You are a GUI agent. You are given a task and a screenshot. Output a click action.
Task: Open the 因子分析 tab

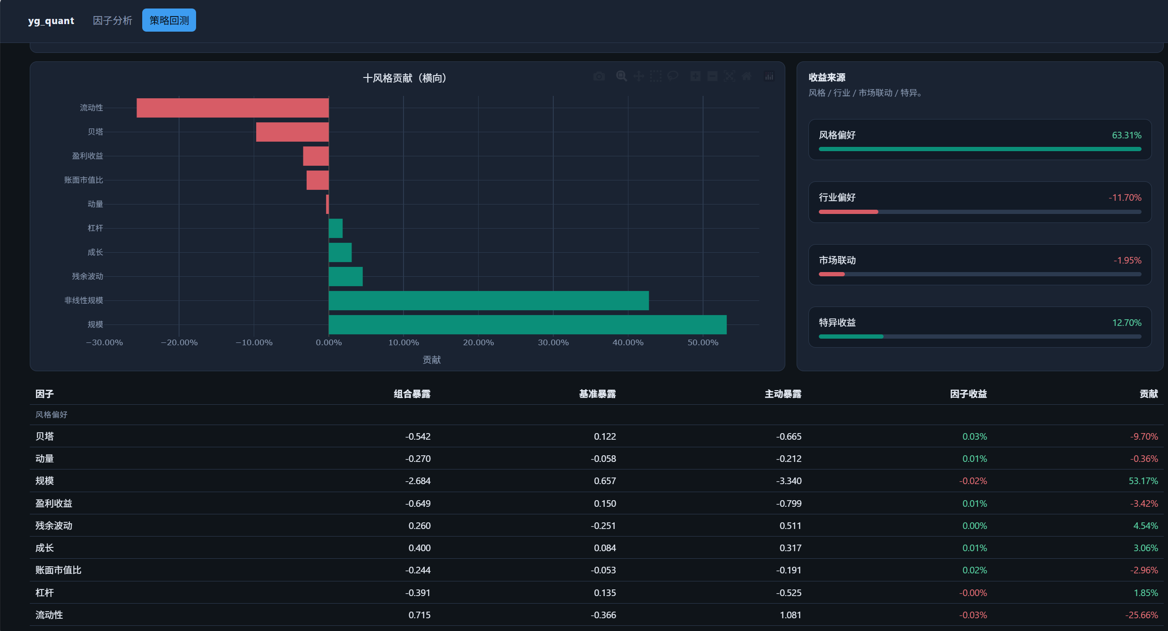112,20
